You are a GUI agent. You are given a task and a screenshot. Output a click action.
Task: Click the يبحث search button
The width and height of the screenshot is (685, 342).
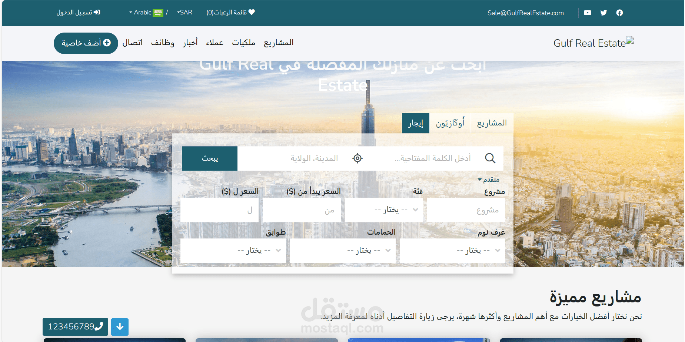[210, 158]
